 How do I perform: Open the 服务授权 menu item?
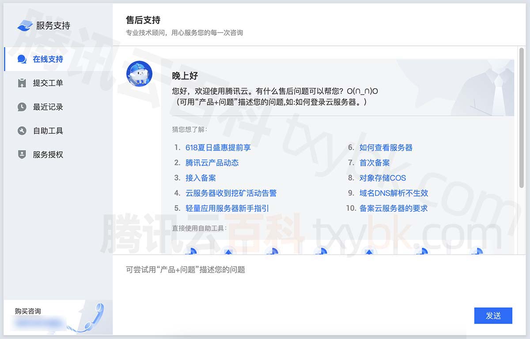(58, 154)
